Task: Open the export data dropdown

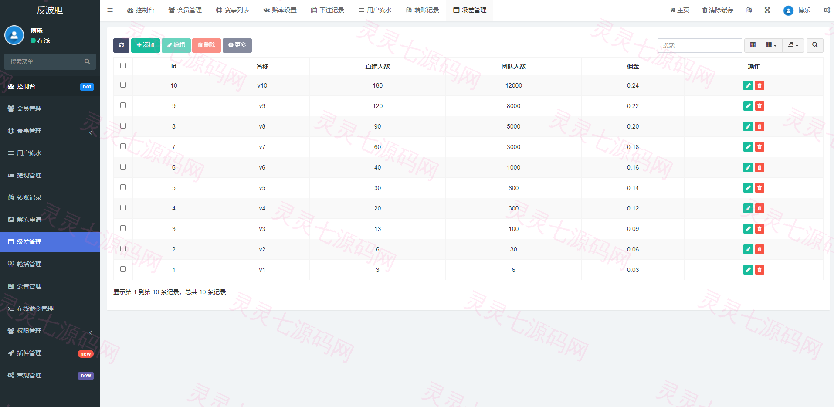Action: coord(793,45)
